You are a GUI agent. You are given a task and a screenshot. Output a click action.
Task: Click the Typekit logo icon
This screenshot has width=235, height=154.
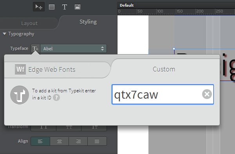pyautogui.click(x=20, y=95)
